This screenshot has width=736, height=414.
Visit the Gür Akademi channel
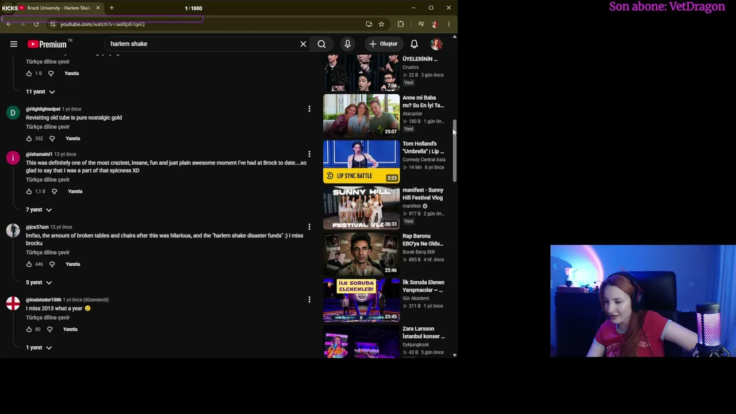coord(416,298)
